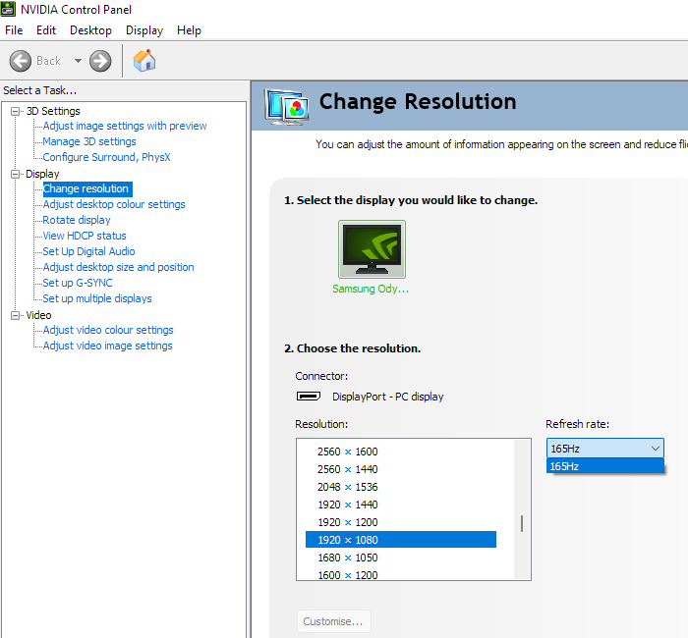Select Change resolution in task tree
Image resolution: width=688 pixels, height=638 pixels.
click(x=87, y=188)
